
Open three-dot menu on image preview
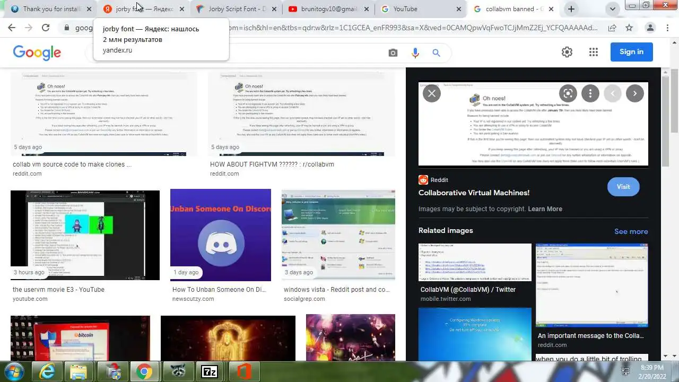click(x=590, y=93)
